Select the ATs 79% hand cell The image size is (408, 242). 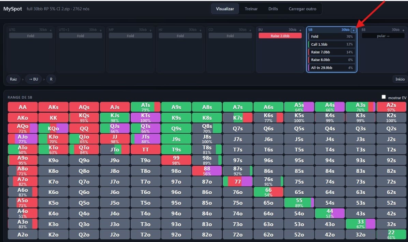(145, 107)
